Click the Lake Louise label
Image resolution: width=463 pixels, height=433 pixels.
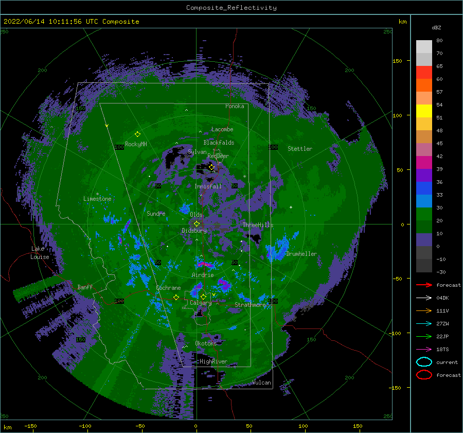(40, 253)
